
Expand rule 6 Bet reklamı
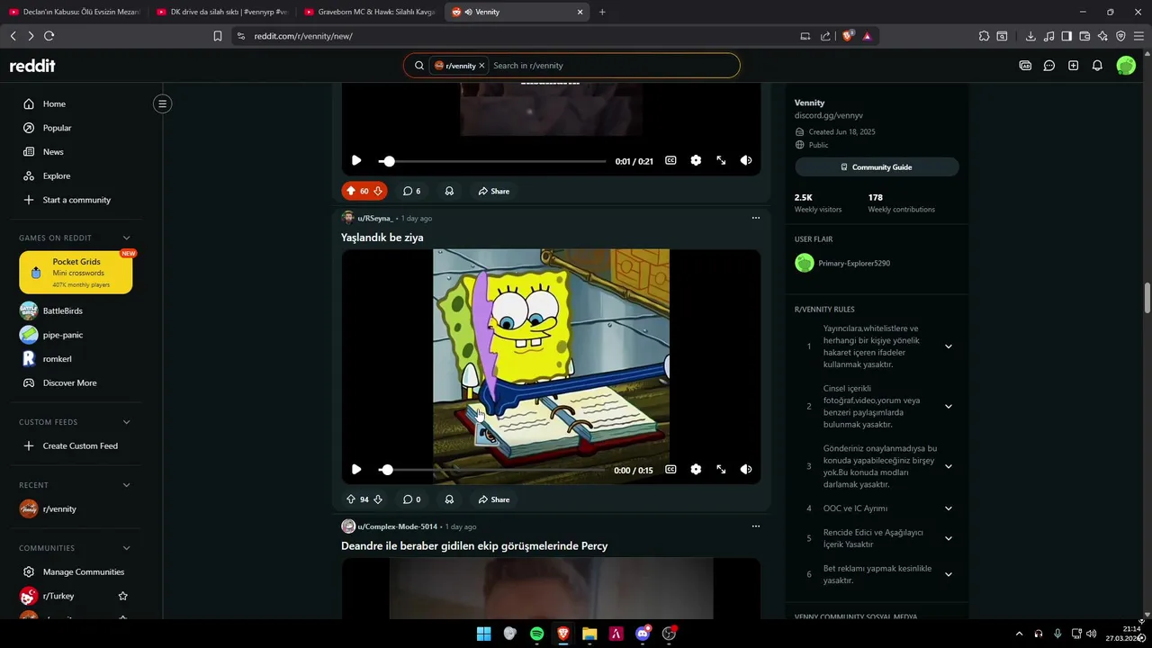(948, 574)
